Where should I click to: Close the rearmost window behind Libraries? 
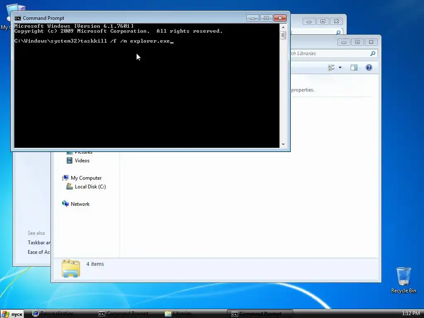[x=336, y=22]
